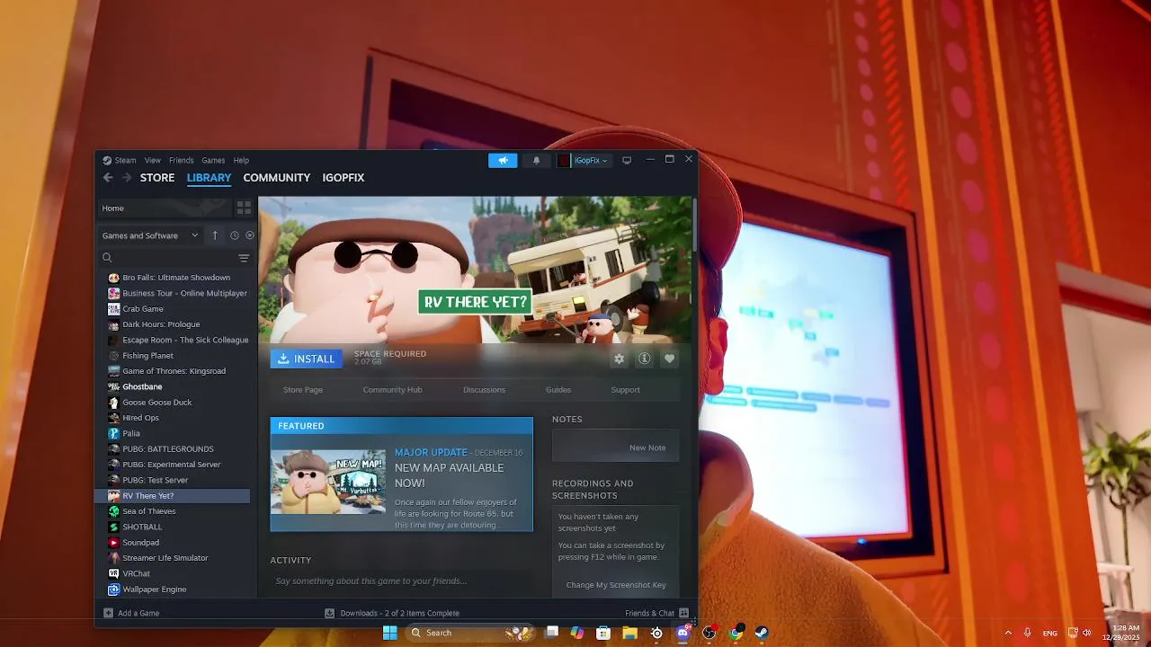Click the activity 'Say something about this game' field
Viewport: 1151px width, 647px height.
click(x=400, y=581)
